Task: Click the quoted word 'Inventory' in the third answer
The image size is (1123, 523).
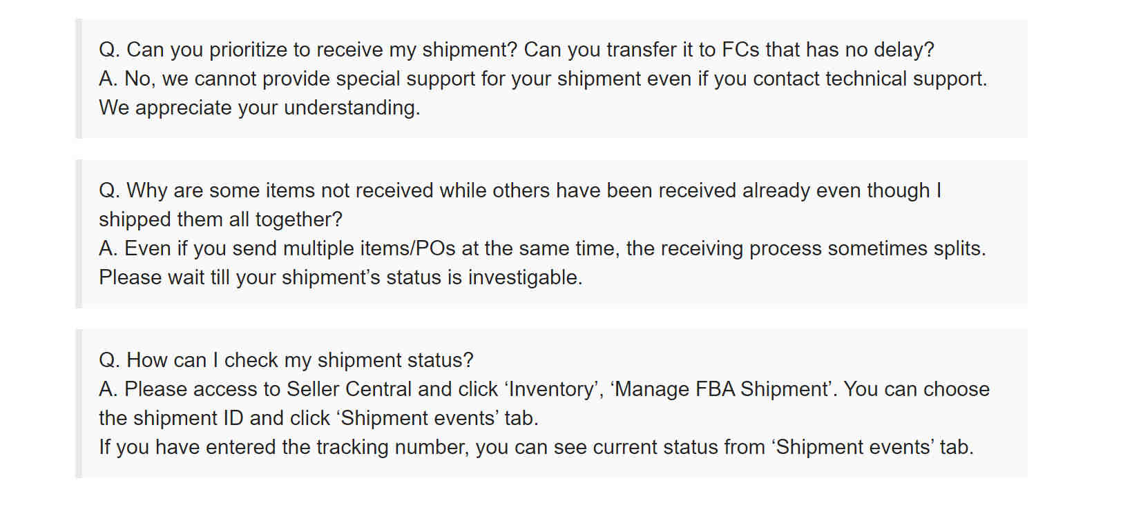Action: 551,389
